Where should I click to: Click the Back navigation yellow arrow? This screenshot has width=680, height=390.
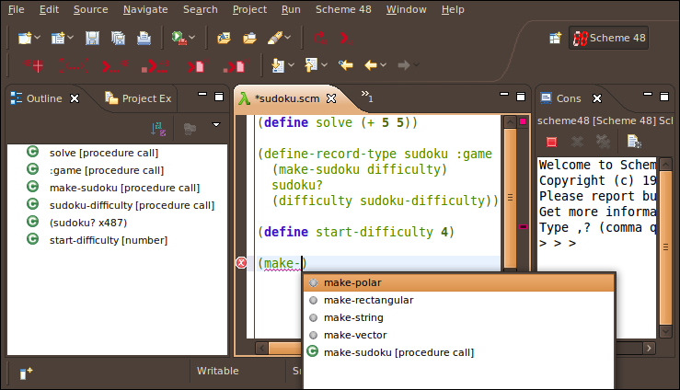[370, 65]
